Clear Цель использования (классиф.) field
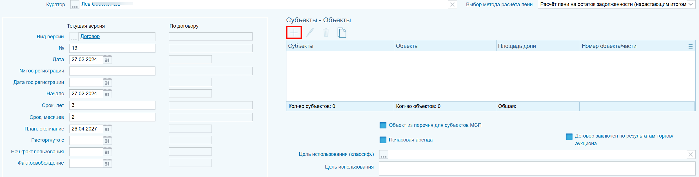This screenshot has width=699, height=177. pyautogui.click(x=691, y=154)
